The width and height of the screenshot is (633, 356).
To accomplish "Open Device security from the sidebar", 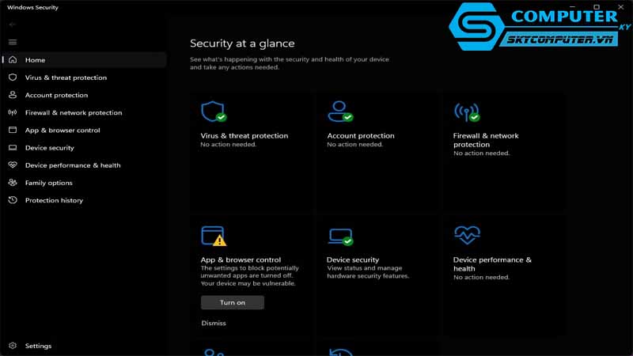I will point(49,148).
